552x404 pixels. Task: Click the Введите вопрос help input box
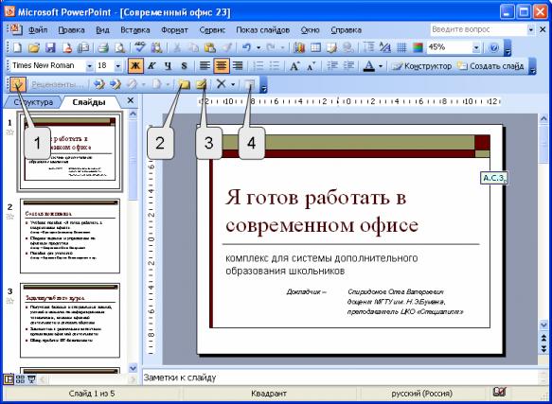tap(478, 29)
